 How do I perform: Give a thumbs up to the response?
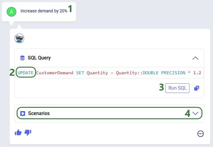[18, 133]
